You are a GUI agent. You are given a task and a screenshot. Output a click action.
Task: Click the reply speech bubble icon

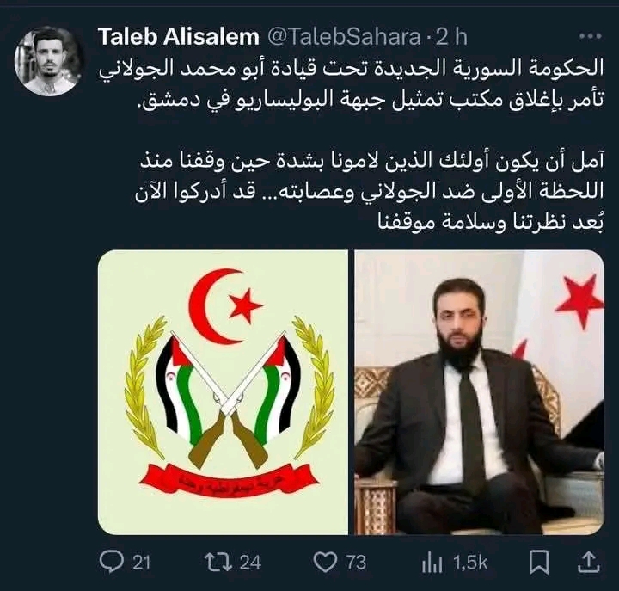112,562
